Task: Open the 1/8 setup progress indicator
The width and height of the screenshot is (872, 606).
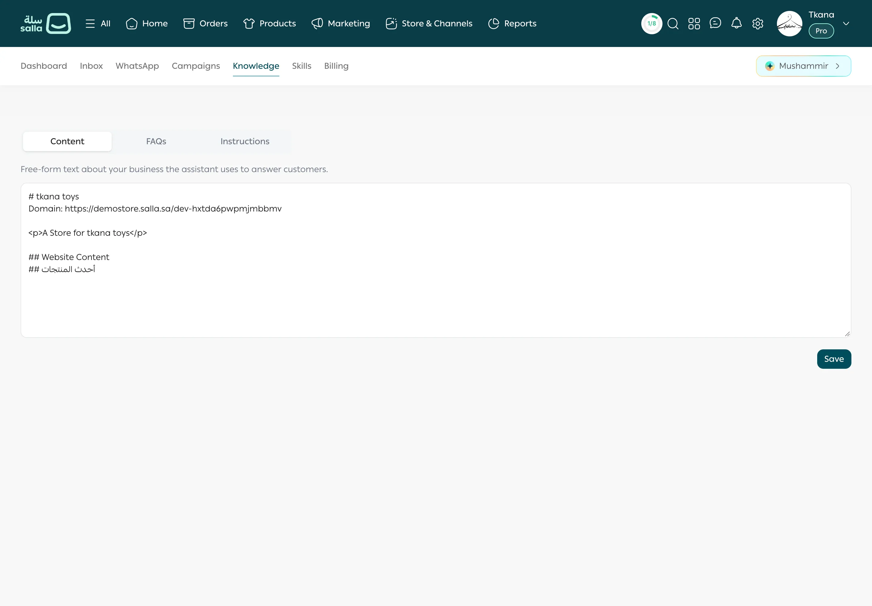Action: (x=652, y=24)
